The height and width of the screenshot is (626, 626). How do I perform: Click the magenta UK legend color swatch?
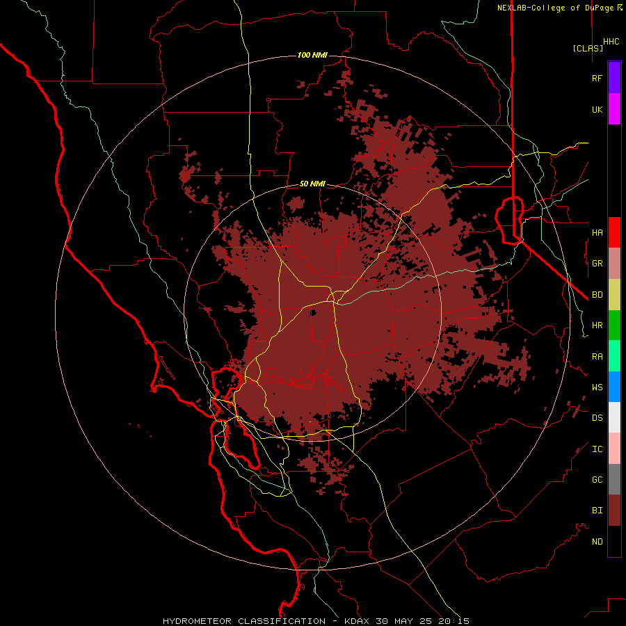(x=614, y=109)
